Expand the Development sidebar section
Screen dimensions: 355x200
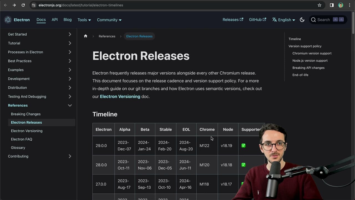[x=40, y=79]
